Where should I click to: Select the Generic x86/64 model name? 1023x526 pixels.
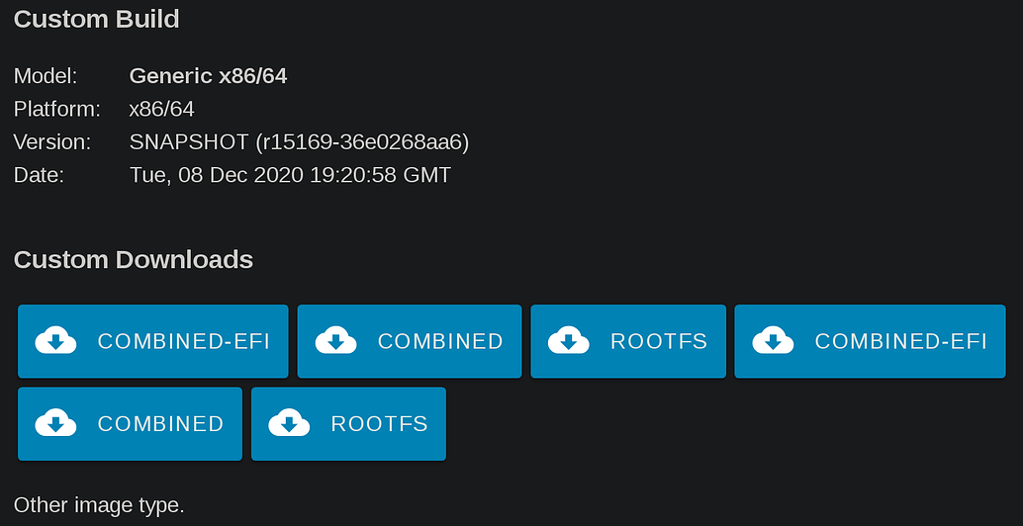pyautogui.click(x=208, y=76)
